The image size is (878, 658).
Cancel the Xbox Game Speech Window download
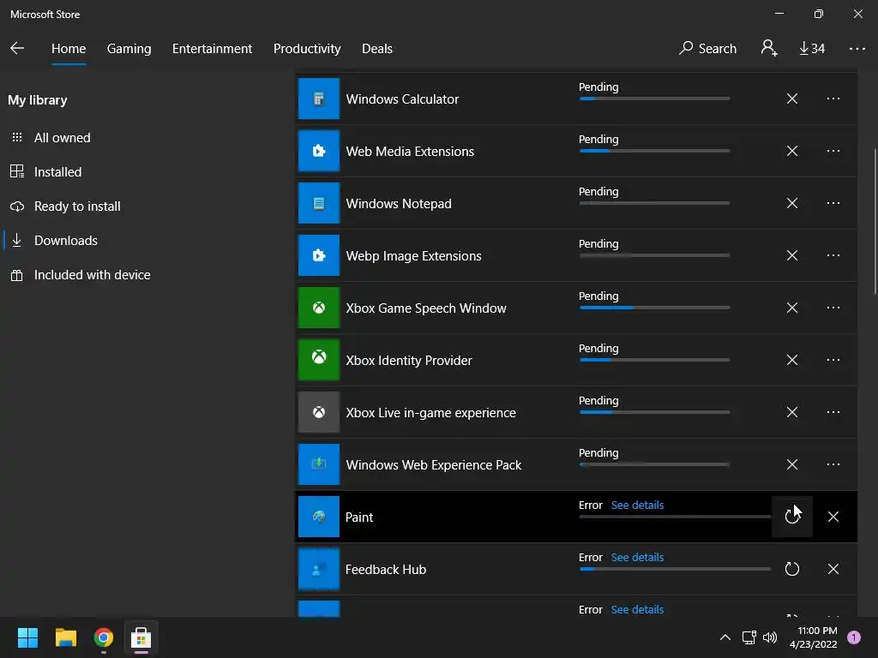[791, 308]
